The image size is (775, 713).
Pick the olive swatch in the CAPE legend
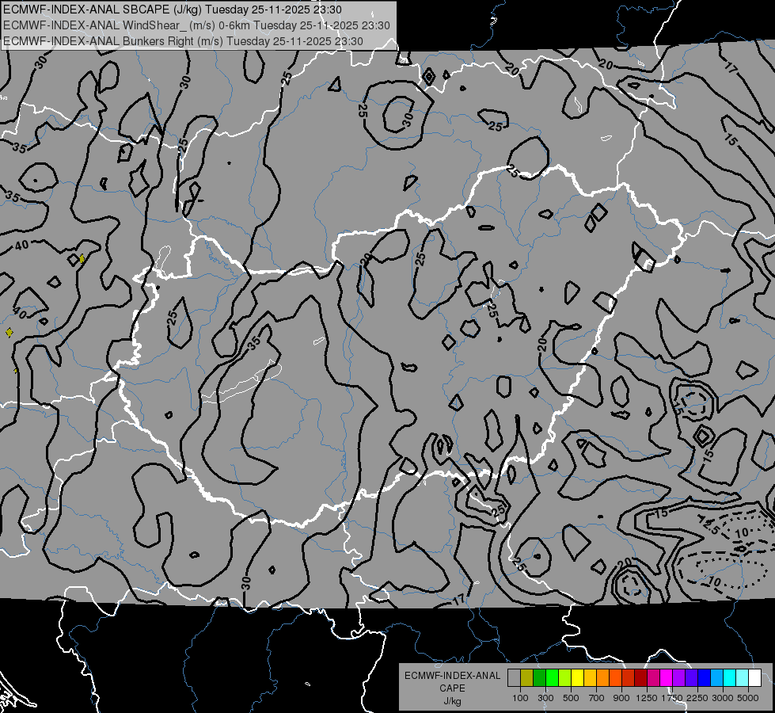click(x=527, y=677)
